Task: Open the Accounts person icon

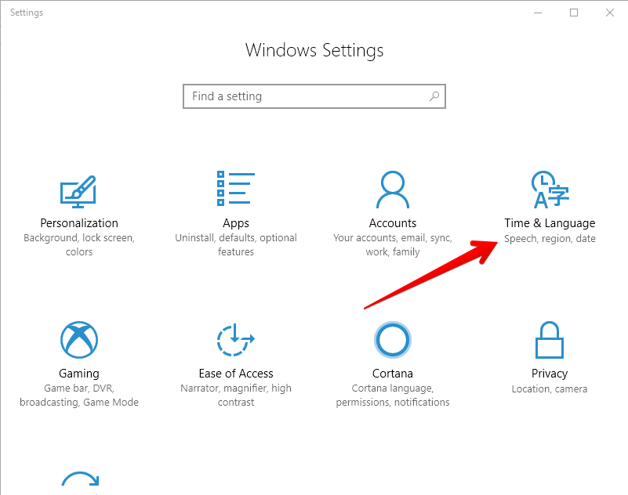Action: 393,190
